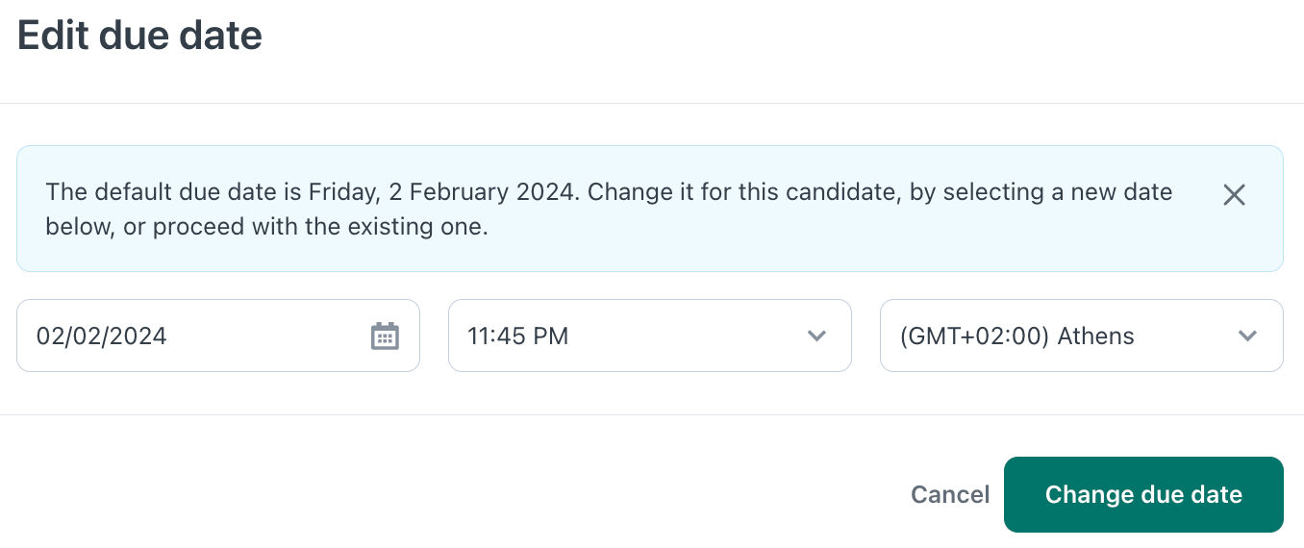This screenshot has height=548, width=1304.
Task: Click the "The default due date is" text
Action: [173, 191]
